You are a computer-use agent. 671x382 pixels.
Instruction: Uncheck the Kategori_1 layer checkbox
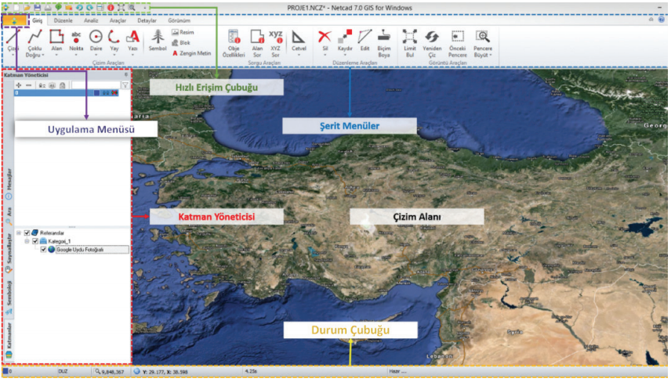tap(35, 241)
